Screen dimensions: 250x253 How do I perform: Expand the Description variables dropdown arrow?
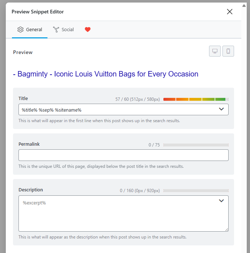(221, 201)
